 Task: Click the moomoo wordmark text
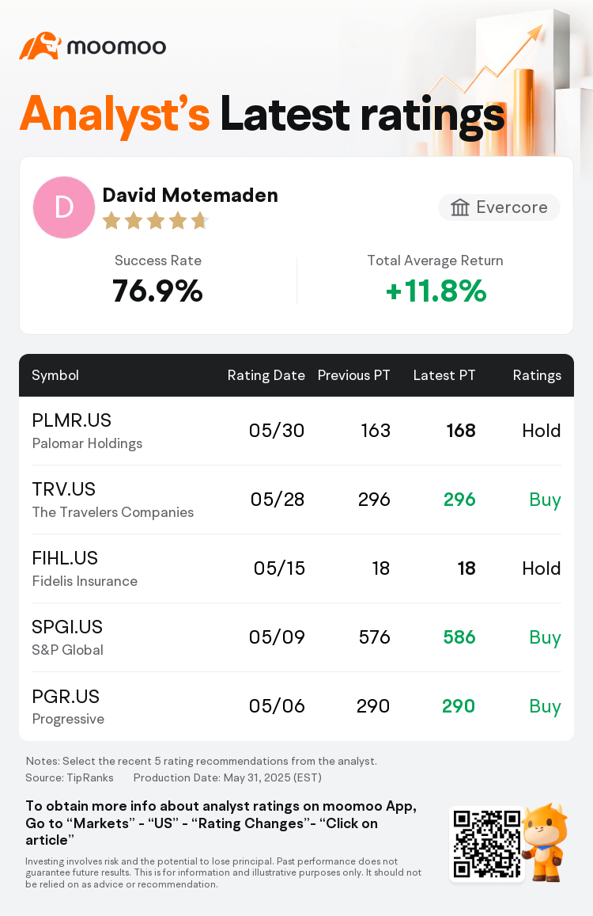click(x=117, y=47)
